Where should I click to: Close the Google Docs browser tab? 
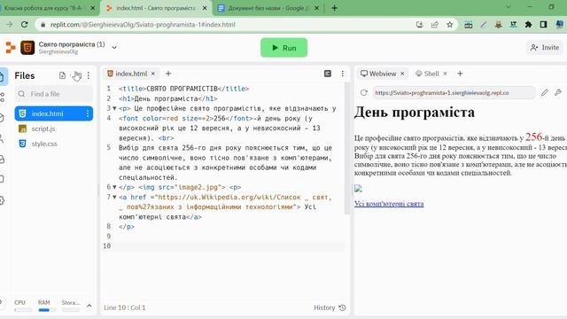[x=316, y=8]
